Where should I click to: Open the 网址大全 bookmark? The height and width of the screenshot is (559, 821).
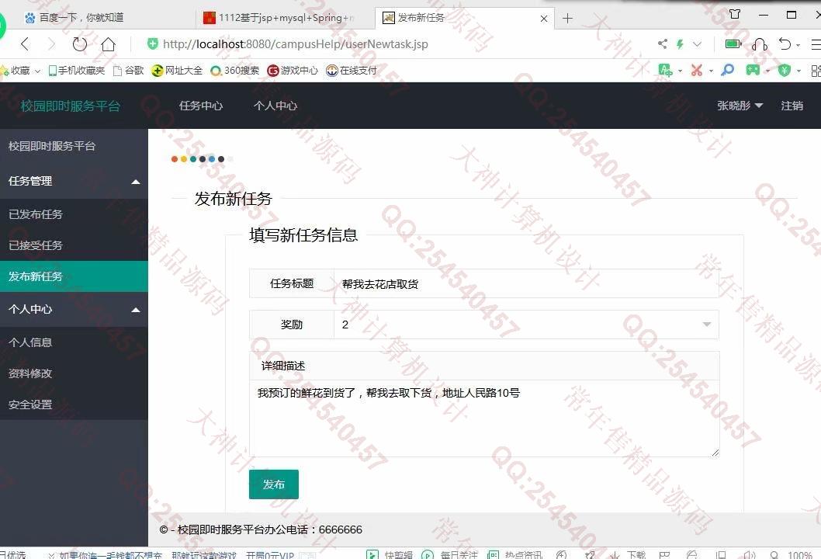pos(177,70)
